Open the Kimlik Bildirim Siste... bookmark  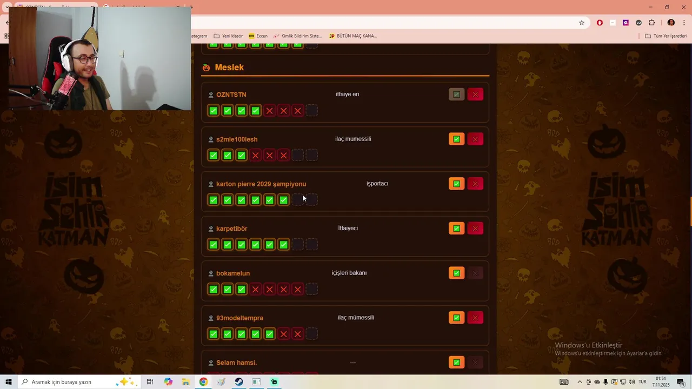click(x=297, y=36)
